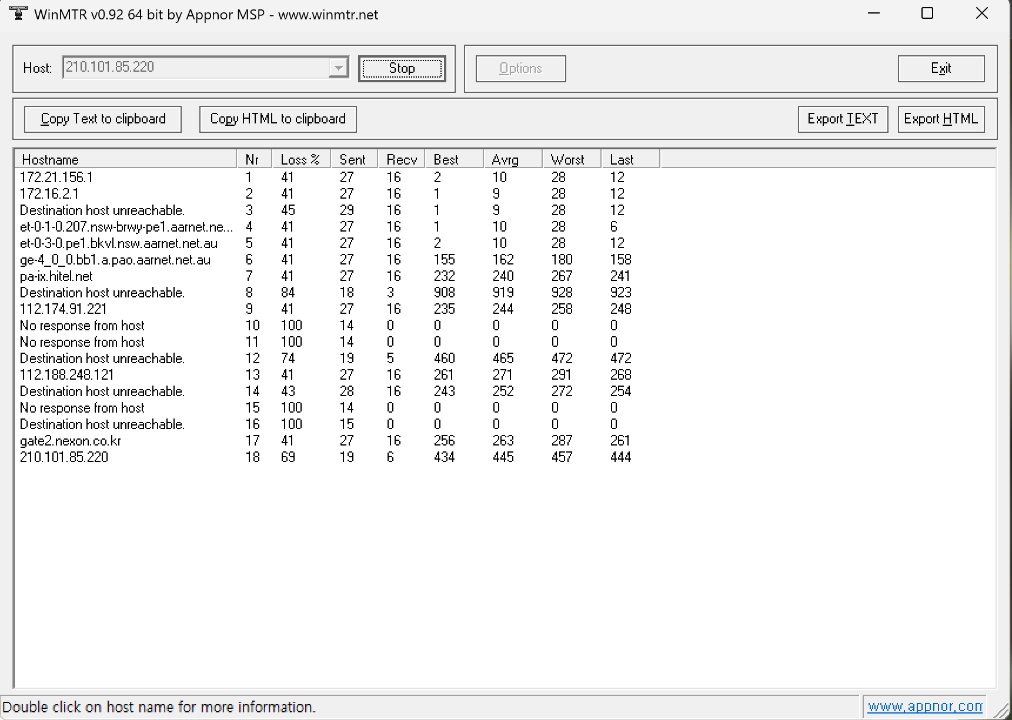Click the Recv column header
The width and height of the screenshot is (1012, 720).
401,159
